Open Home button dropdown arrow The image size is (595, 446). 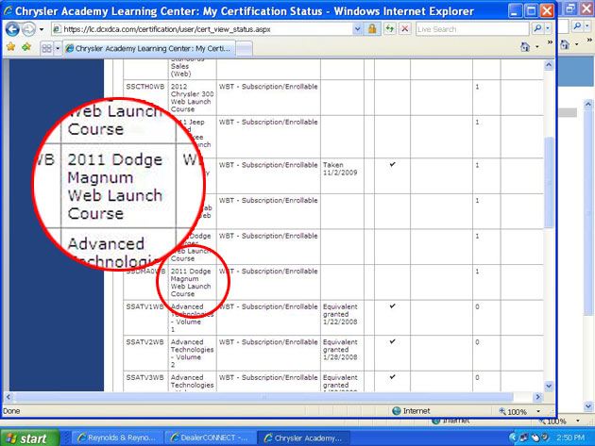[x=537, y=47]
